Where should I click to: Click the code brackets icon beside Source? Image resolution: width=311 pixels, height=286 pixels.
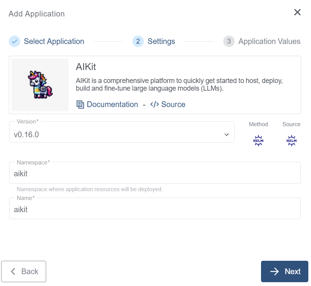coord(154,104)
